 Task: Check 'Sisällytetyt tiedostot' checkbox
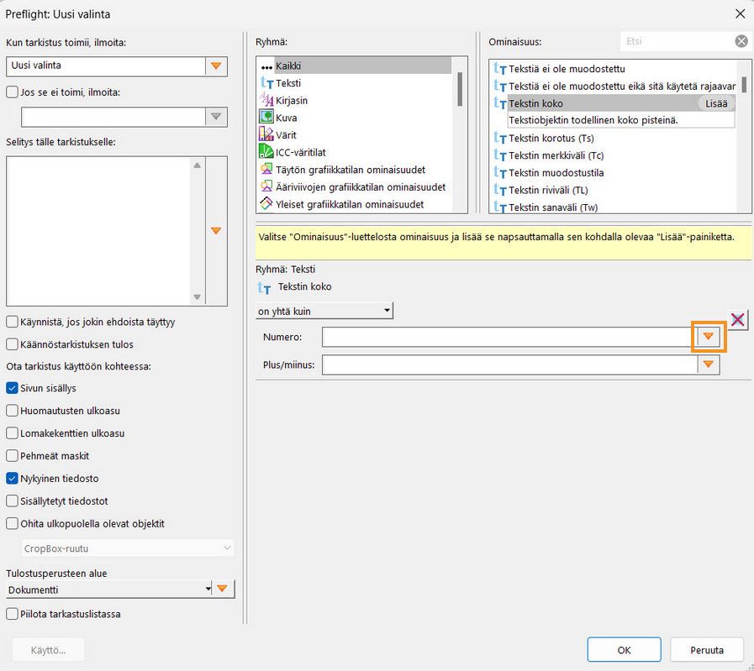coord(12,501)
